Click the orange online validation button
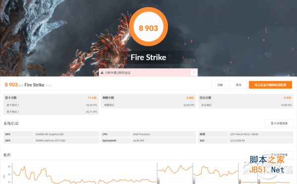This screenshot has height=184, width=297. coord(270,85)
